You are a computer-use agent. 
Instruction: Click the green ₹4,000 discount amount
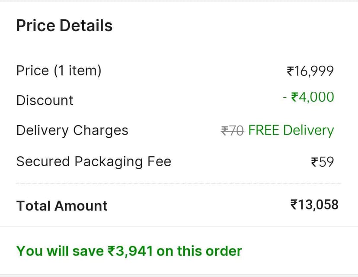[x=312, y=97]
